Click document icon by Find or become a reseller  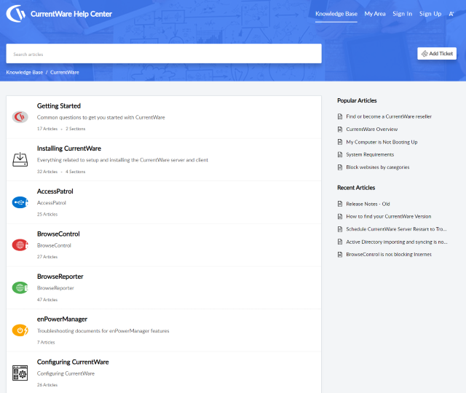click(340, 116)
